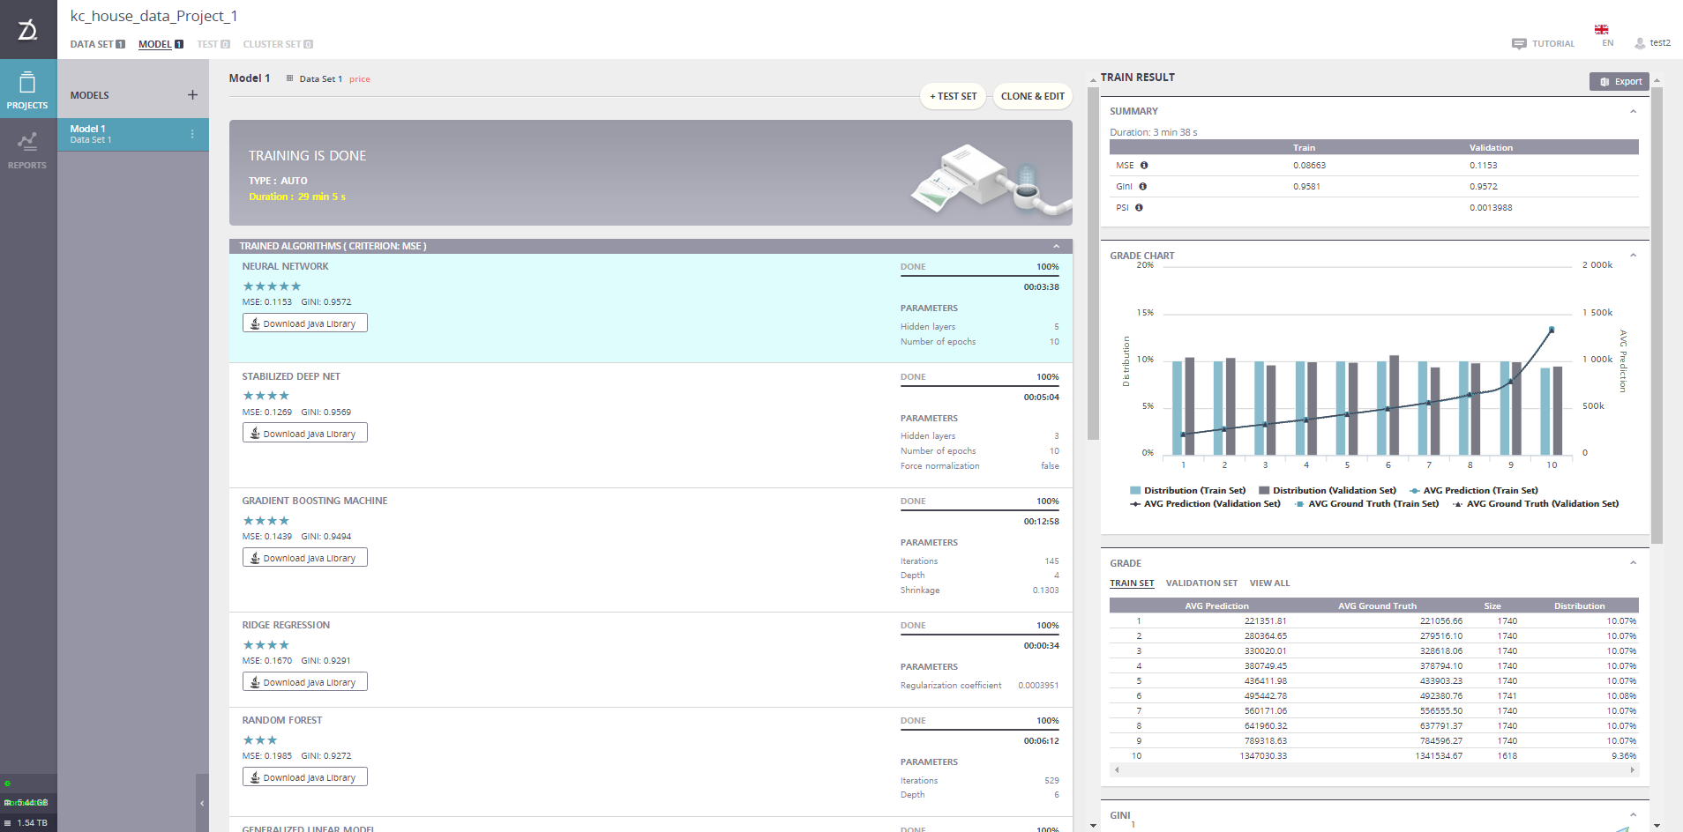Open the Model 1 three-dot options menu
The height and width of the screenshot is (832, 1683).
[x=192, y=134]
